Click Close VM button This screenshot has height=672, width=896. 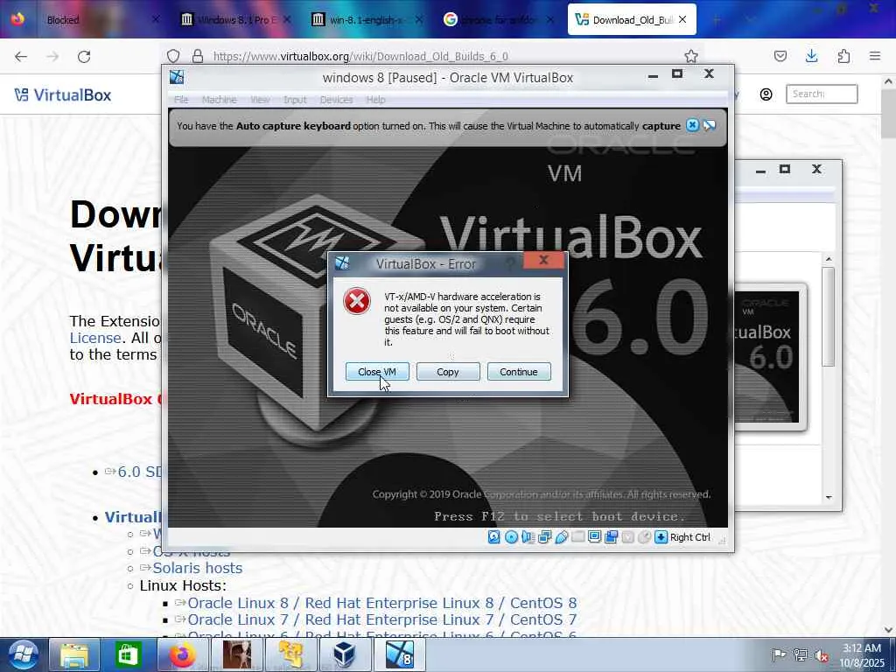pyautogui.click(x=377, y=372)
